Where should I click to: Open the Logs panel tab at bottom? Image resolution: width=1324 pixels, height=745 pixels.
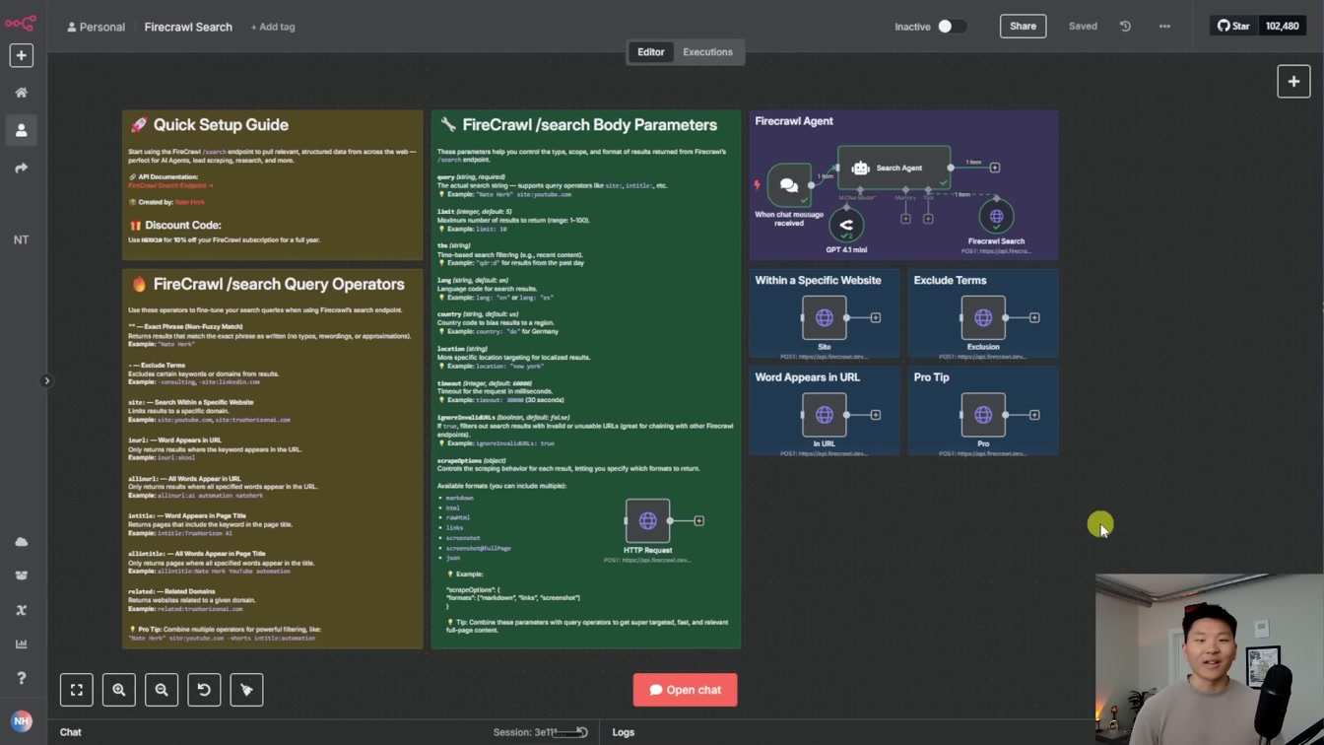point(624,732)
